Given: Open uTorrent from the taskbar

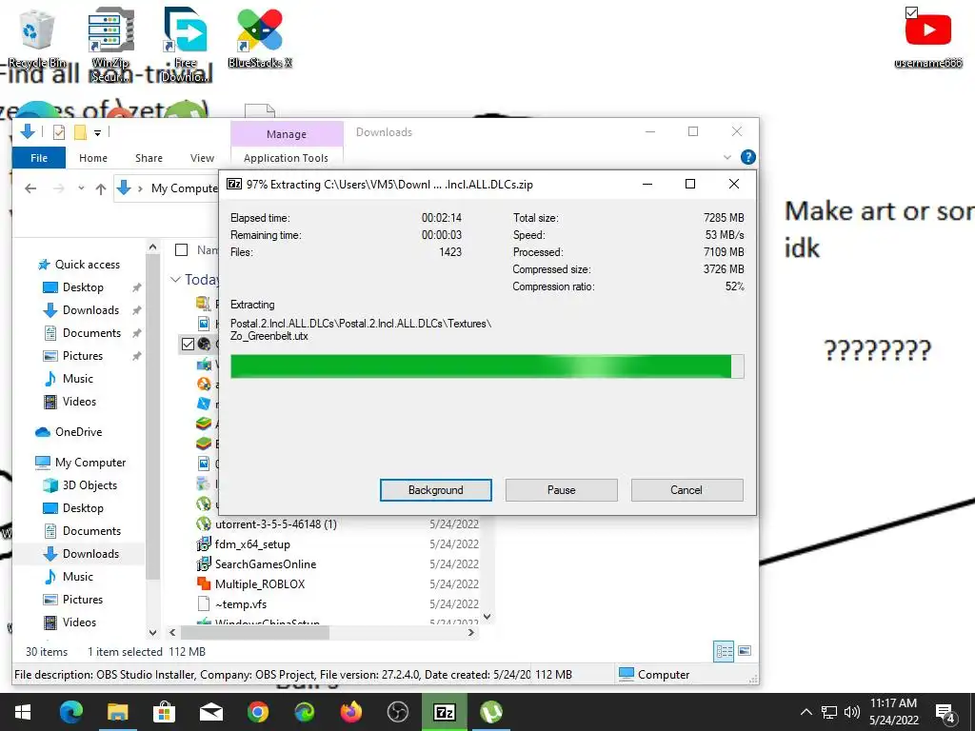Looking at the screenshot, I should [491, 712].
